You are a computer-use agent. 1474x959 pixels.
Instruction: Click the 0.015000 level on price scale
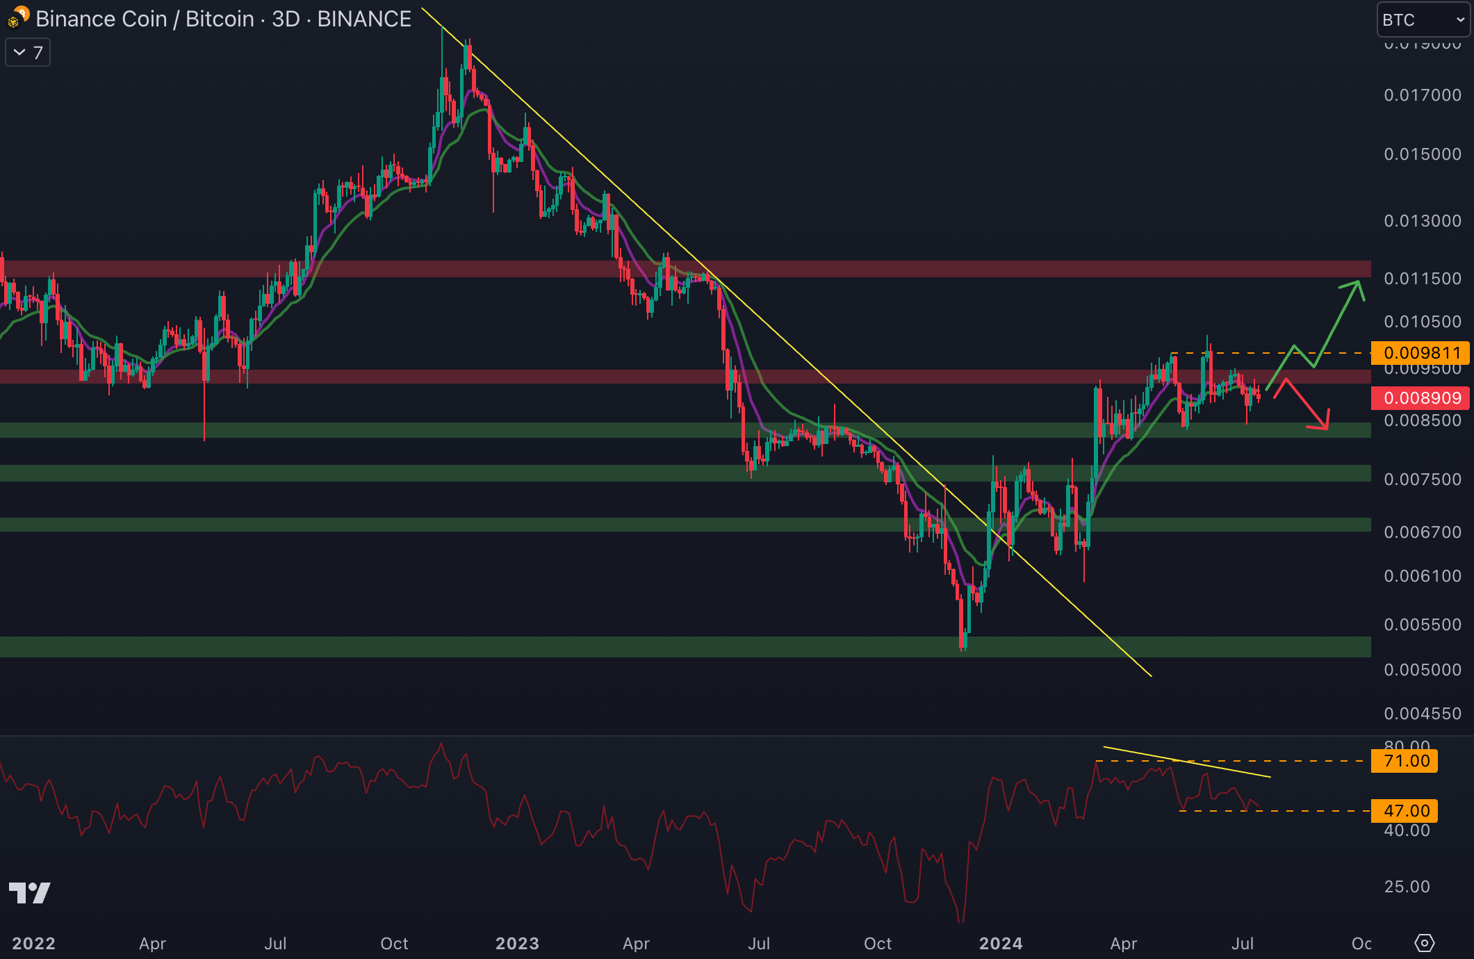tap(1422, 154)
